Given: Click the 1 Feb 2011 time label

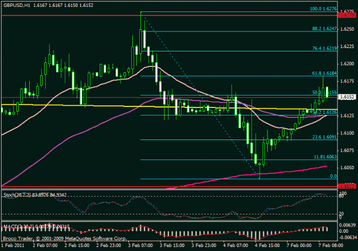Looking at the screenshot, I should point(13,245).
